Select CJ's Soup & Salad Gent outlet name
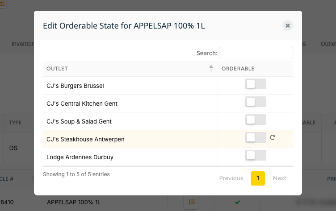Screen dimensions: 336x211 79,121
